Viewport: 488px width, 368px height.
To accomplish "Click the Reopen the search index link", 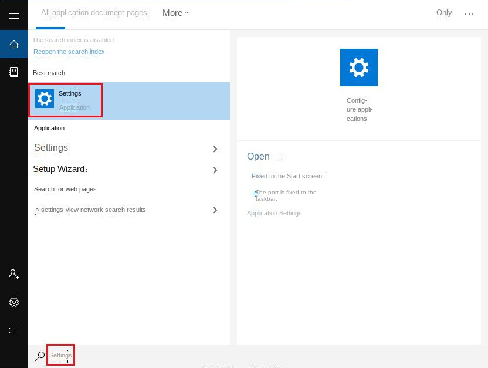I will [69, 52].
